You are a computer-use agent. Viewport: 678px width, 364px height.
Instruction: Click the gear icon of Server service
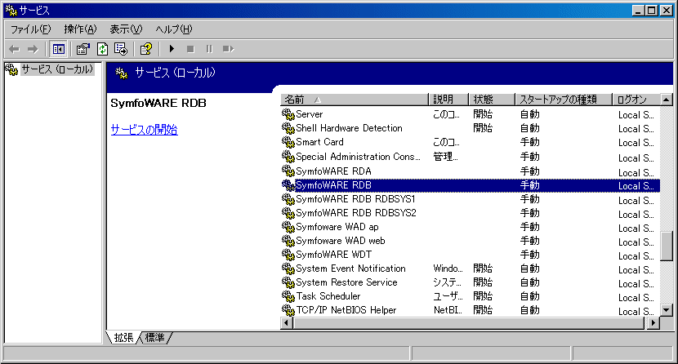tap(288, 114)
